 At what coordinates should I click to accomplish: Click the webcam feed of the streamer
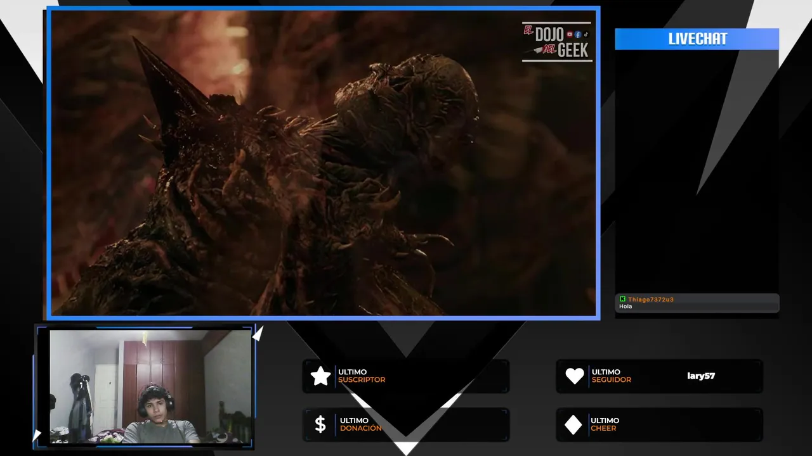coord(150,386)
